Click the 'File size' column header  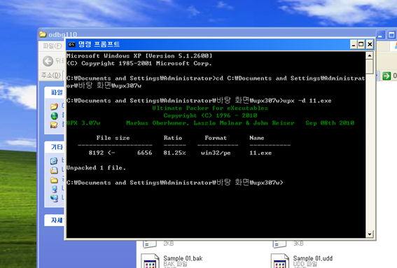click(113, 138)
